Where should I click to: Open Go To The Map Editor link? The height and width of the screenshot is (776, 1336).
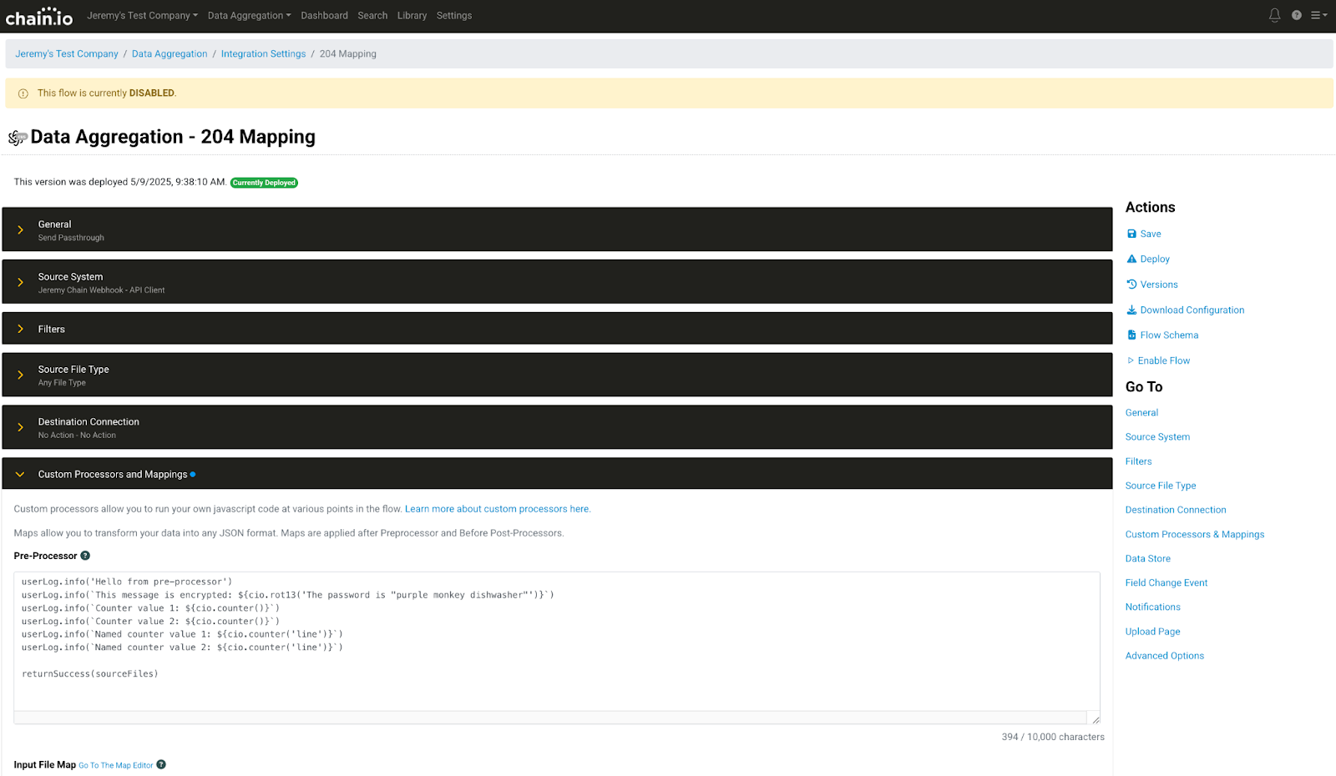(116, 765)
